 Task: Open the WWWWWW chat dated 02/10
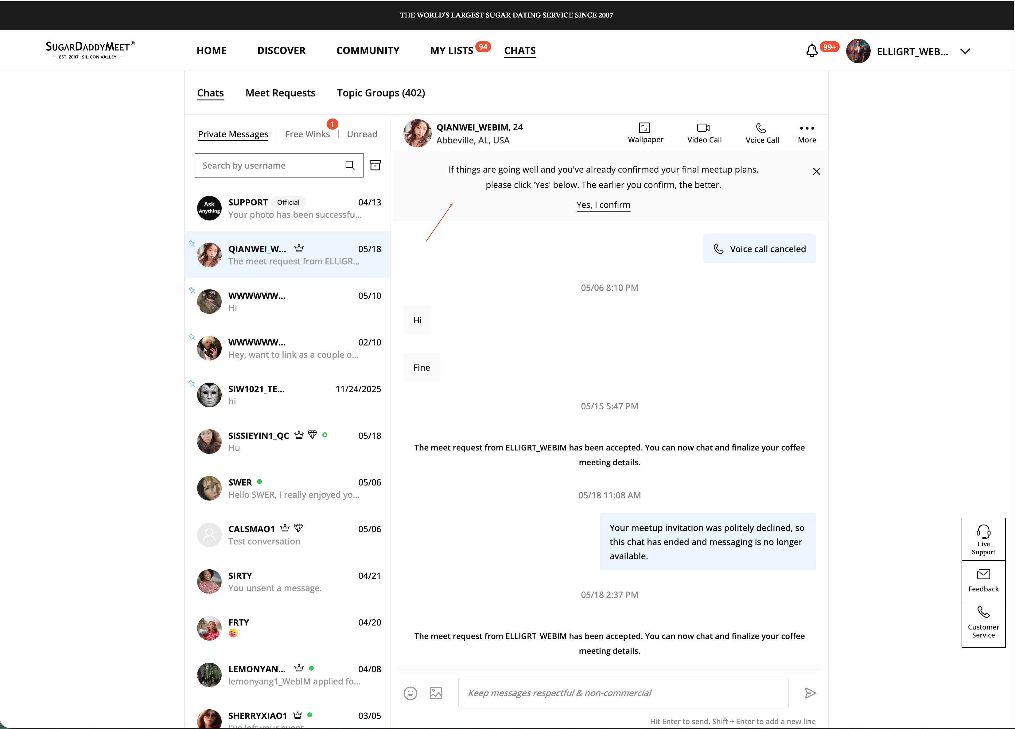(287, 348)
